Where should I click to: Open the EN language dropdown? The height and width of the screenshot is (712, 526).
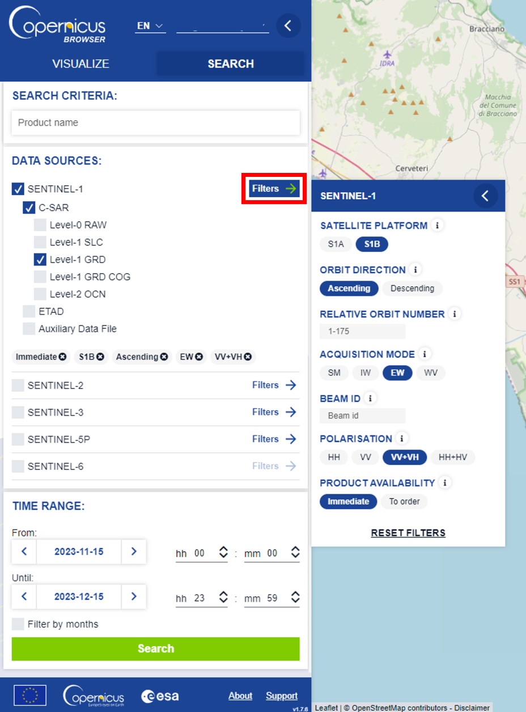coord(150,26)
